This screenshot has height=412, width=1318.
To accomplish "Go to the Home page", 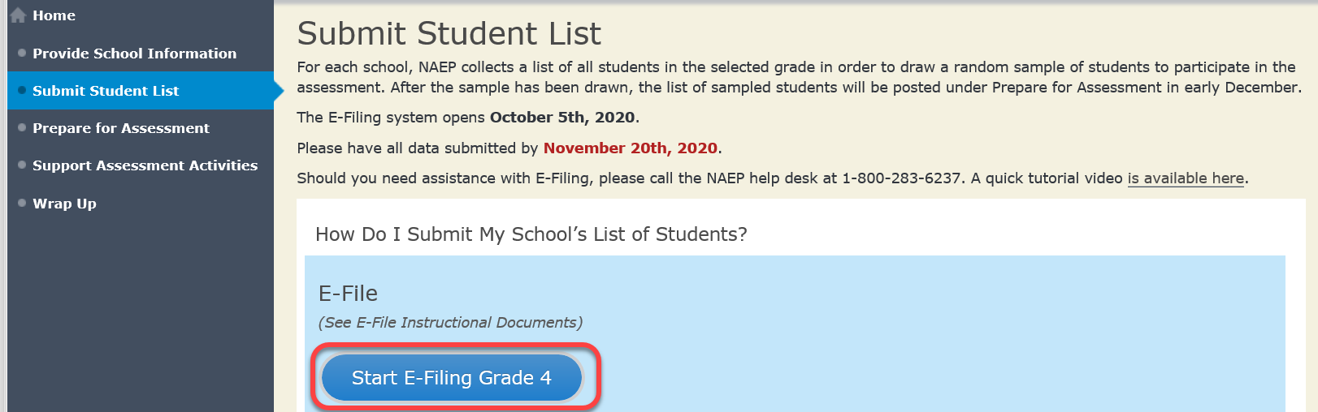I will click(x=54, y=15).
